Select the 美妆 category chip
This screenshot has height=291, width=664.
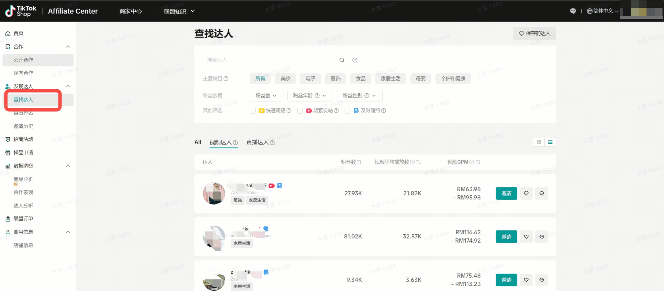(x=285, y=79)
